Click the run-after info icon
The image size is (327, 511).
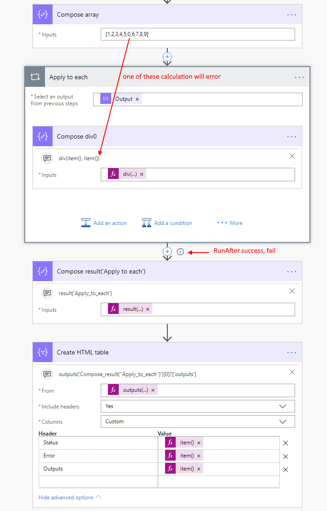pos(180,252)
